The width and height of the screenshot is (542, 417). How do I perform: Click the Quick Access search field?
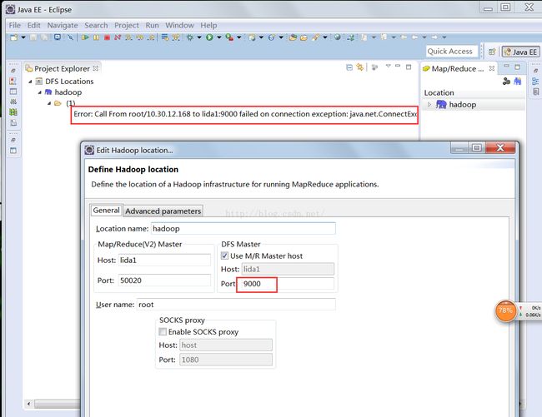click(x=452, y=52)
